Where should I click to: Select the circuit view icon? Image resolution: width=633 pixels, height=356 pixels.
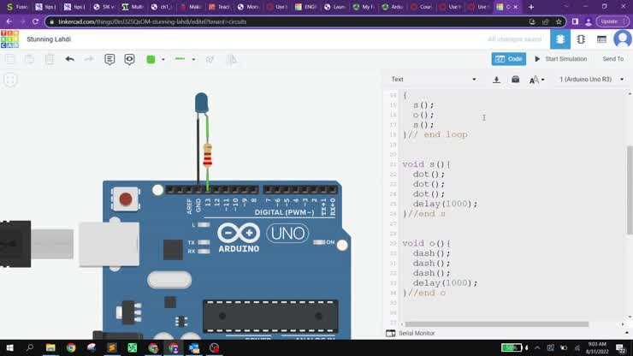pos(560,39)
